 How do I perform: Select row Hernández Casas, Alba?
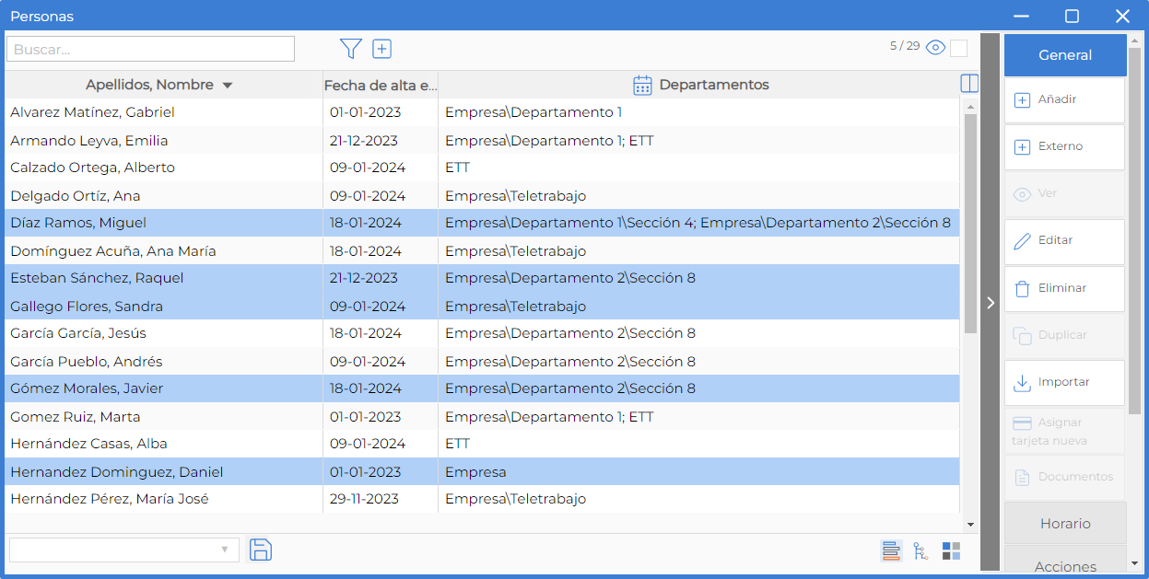click(482, 444)
